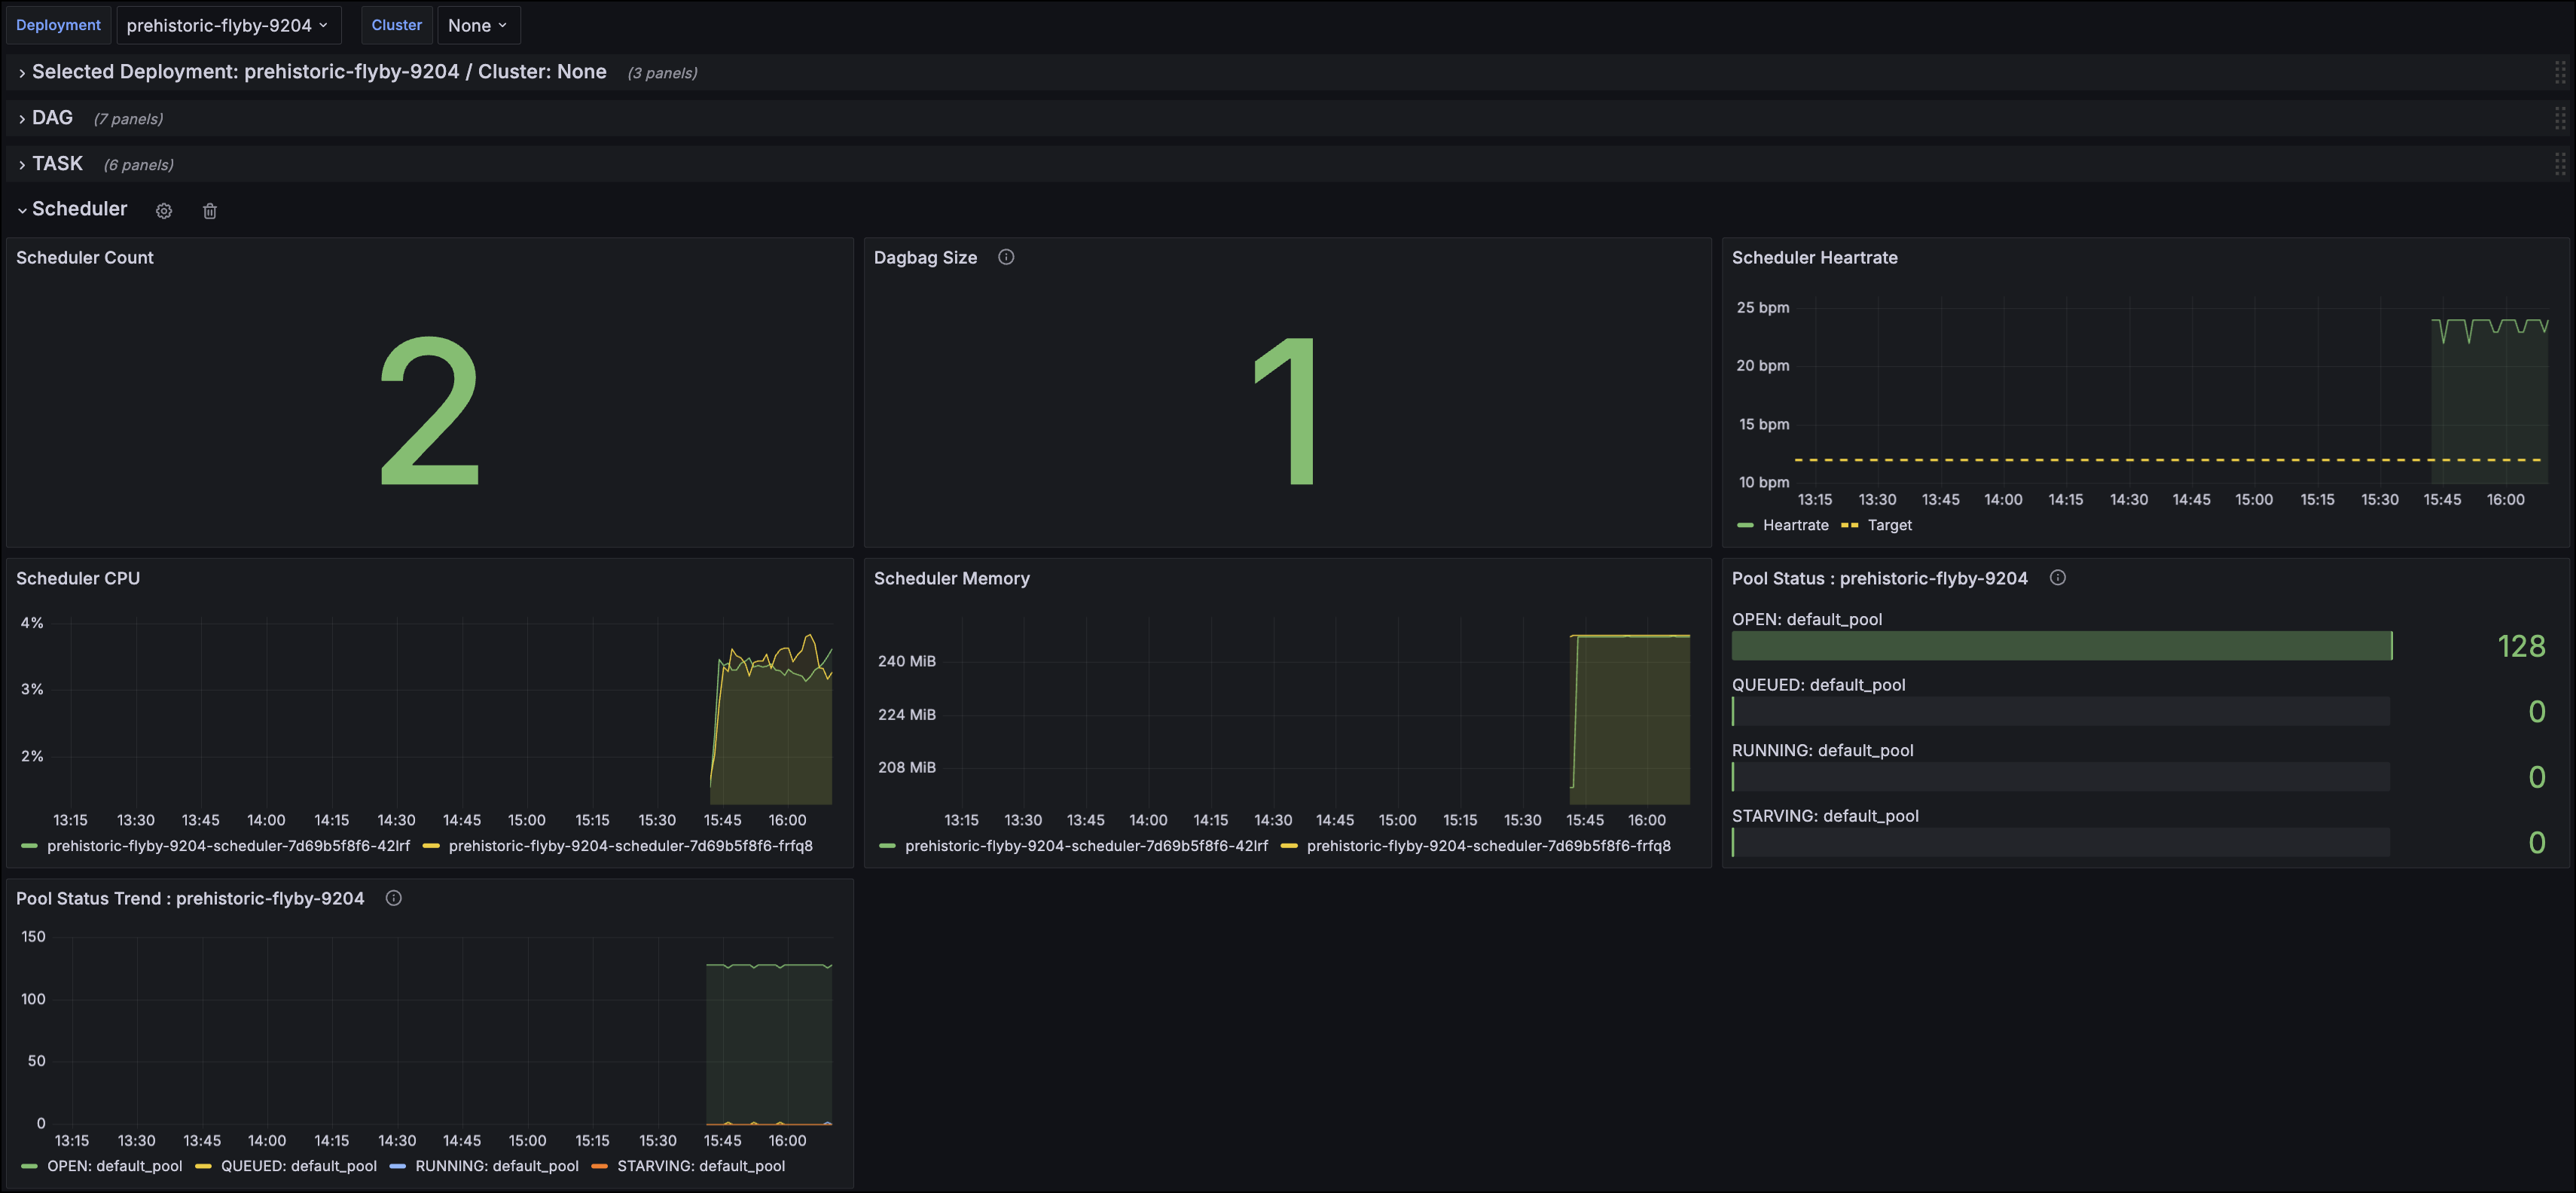Viewport: 2576px width, 1193px height.
Task: Click the Cluster variable label
Action: click(x=396, y=24)
